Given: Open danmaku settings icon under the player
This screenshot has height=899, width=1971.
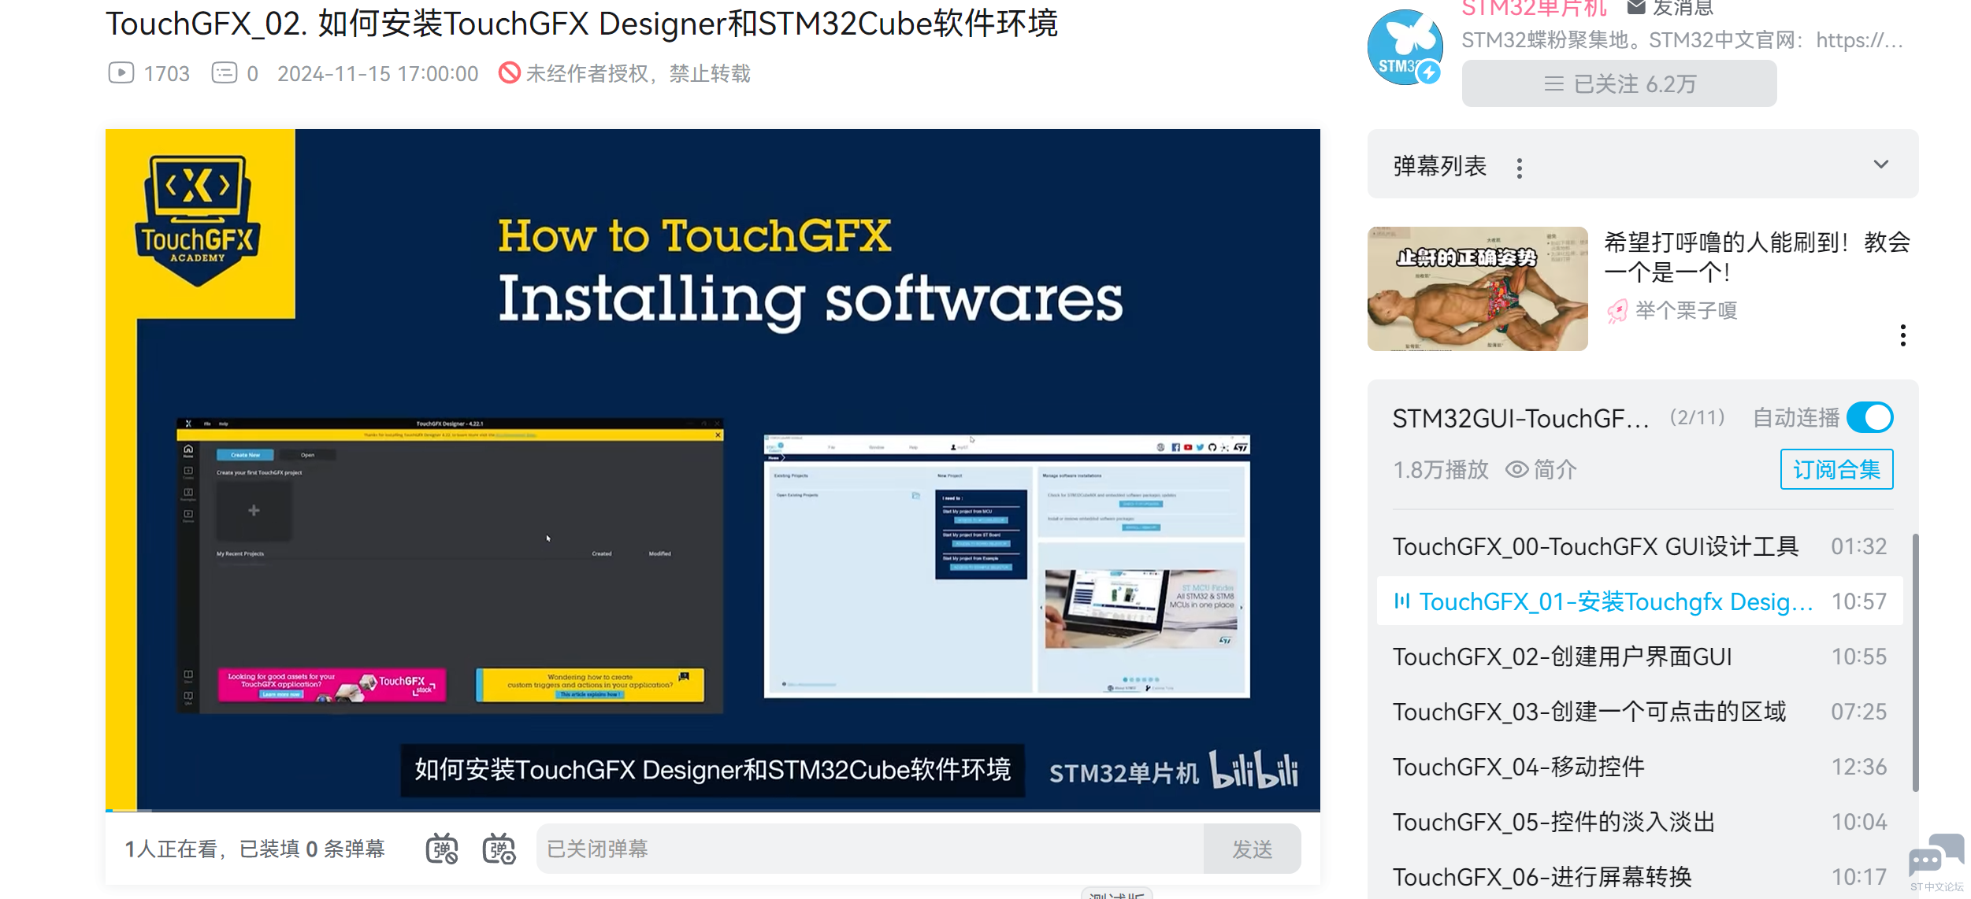Looking at the screenshot, I should [499, 849].
